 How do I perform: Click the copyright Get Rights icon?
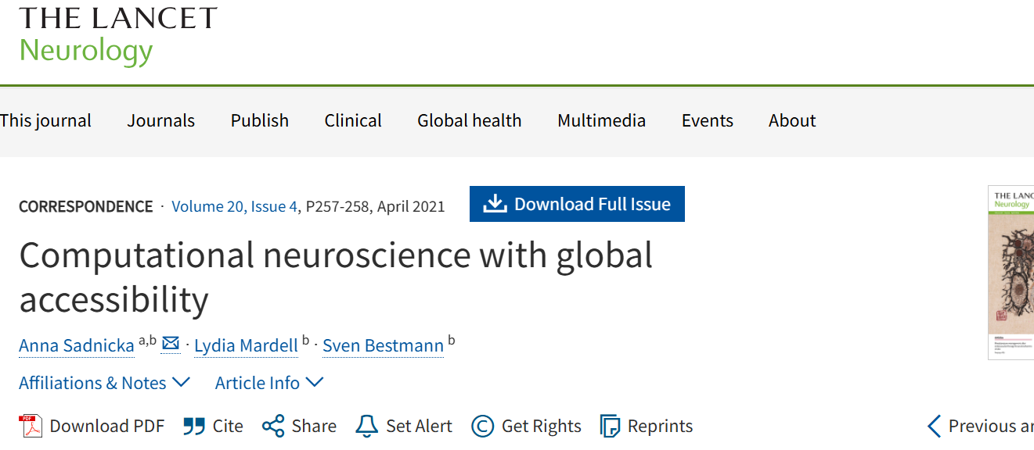[483, 427]
